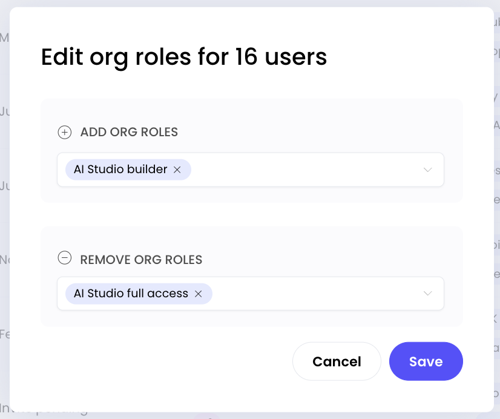Remove the AI Studio full access chip via its X
This screenshot has width=500, height=419.
pyautogui.click(x=199, y=294)
